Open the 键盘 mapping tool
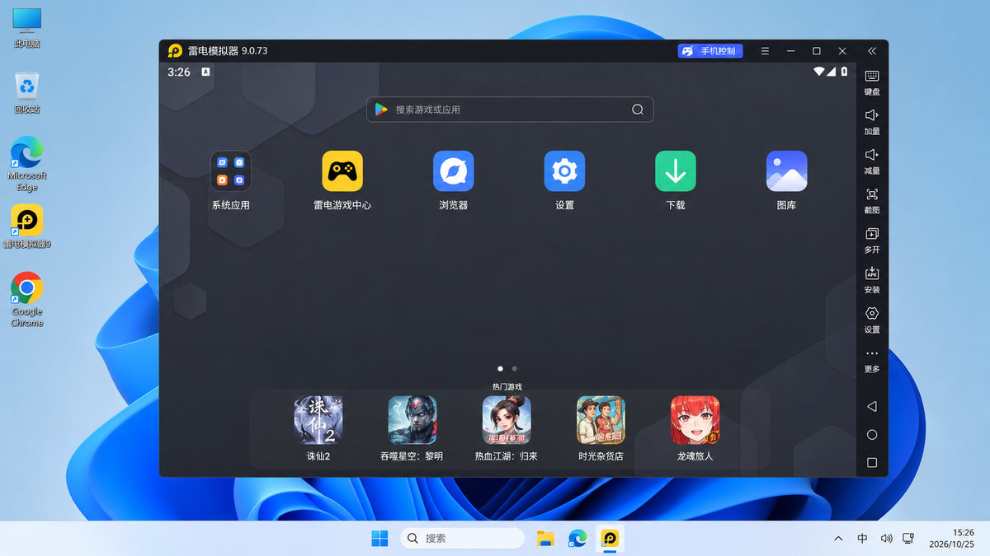 (872, 82)
